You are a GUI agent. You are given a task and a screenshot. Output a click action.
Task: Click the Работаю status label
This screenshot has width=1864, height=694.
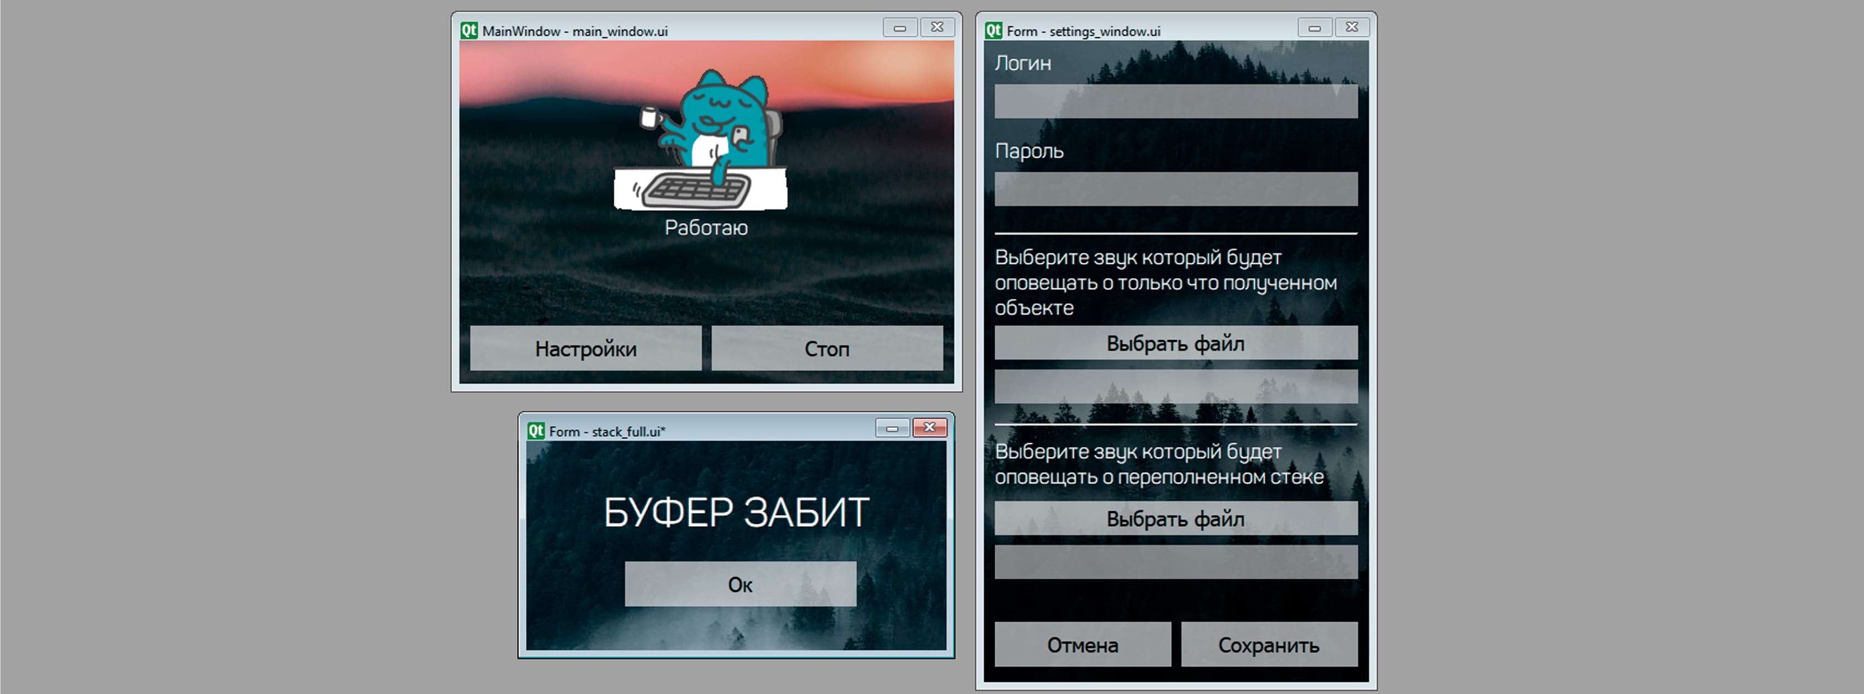(x=706, y=227)
